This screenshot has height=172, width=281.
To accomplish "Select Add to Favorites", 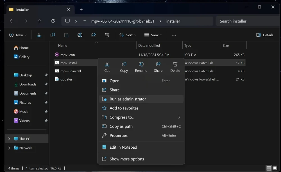I will [x=141, y=108].
